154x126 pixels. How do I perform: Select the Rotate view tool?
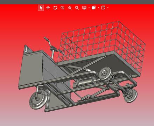55,8
